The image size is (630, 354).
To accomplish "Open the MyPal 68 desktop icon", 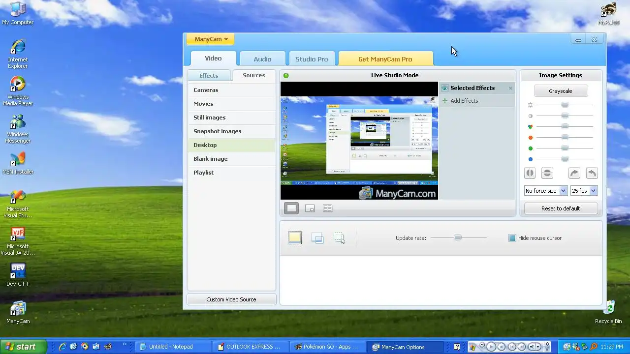I will coord(608,14).
